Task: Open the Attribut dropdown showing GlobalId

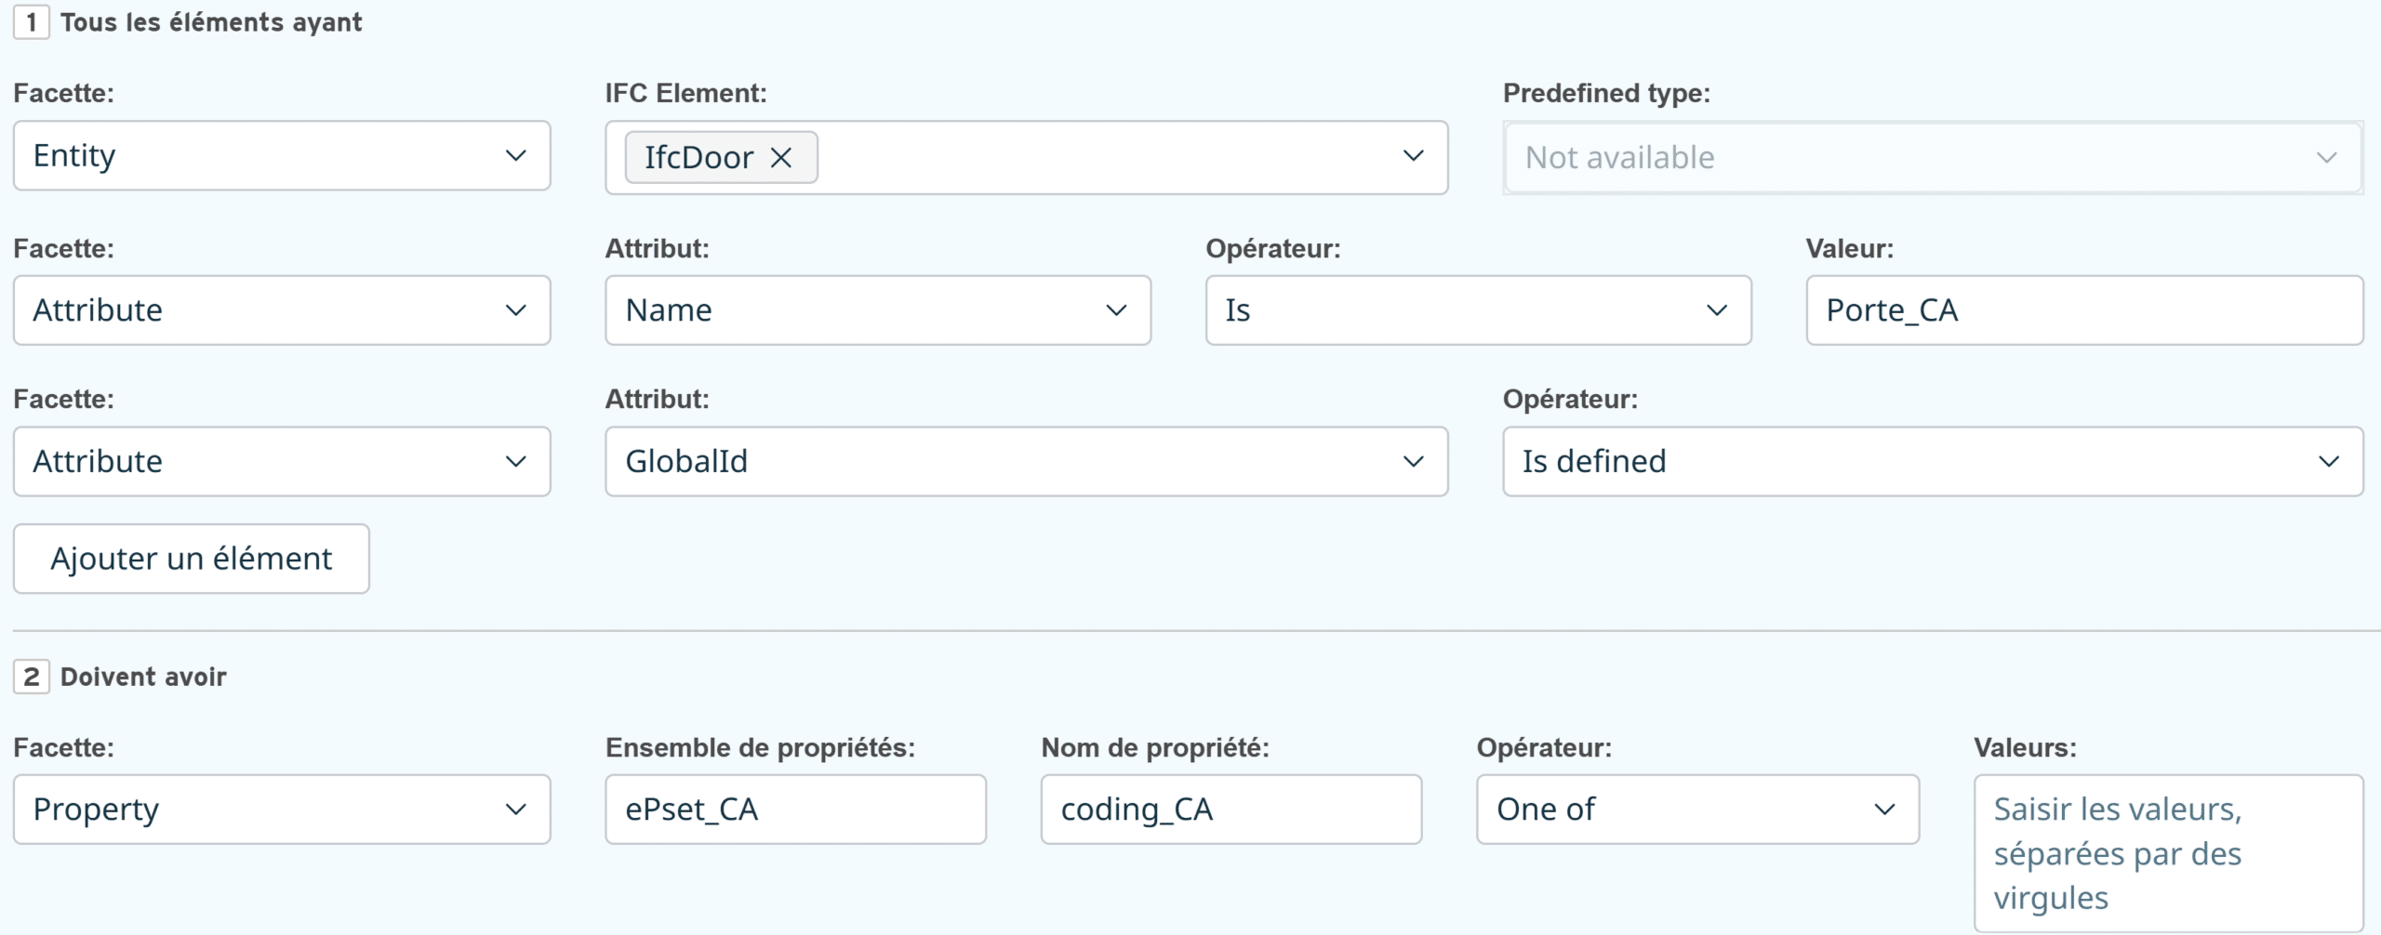Action: (1026, 462)
